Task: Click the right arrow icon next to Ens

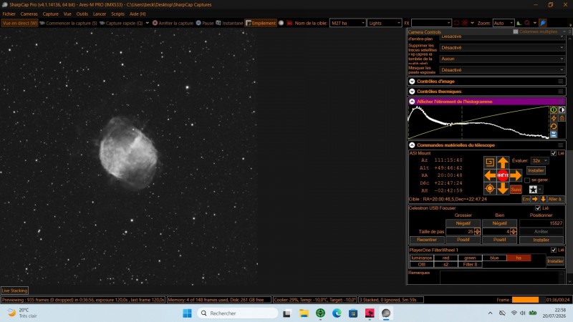Action: click(535, 199)
